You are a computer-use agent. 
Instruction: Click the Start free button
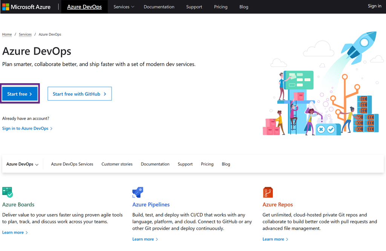(x=20, y=94)
